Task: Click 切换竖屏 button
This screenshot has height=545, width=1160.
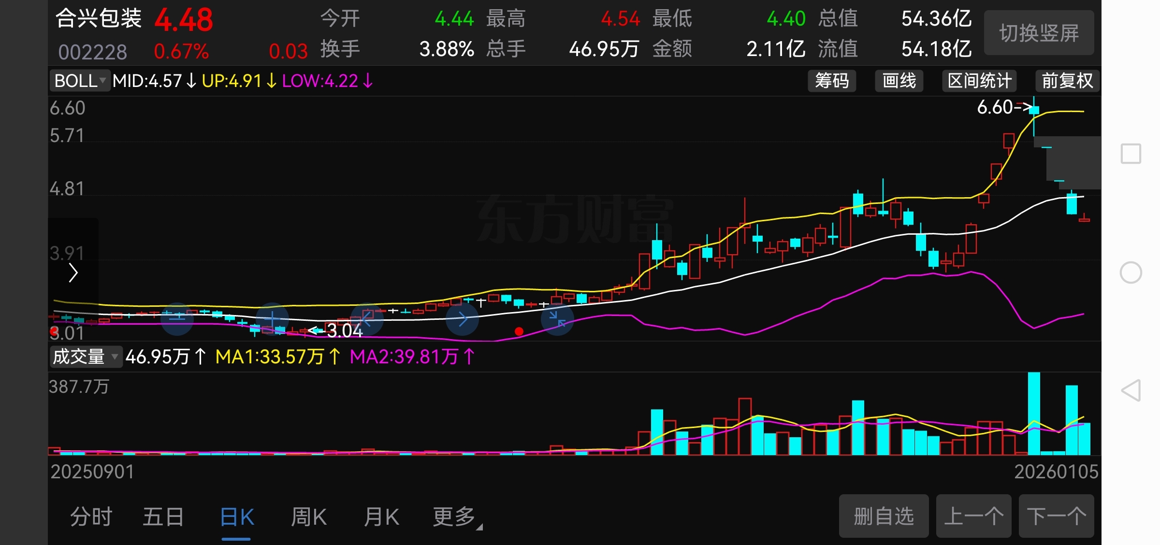Action: (x=1039, y=33)
